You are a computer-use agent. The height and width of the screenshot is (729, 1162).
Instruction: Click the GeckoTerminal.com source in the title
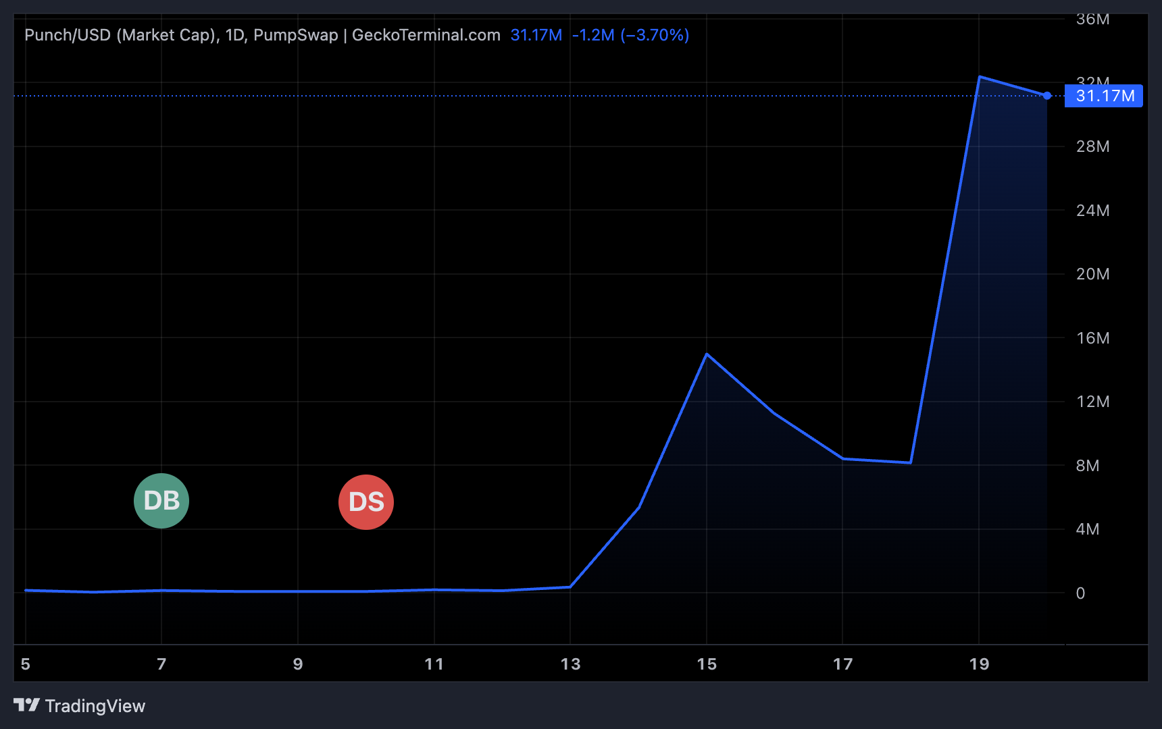426,34
